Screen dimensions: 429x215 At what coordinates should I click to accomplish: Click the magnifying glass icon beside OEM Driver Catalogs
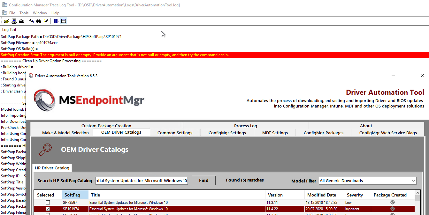click(x=46, y=149)
